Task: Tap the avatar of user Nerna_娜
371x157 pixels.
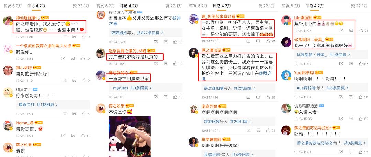Action: tap(8, 125)
